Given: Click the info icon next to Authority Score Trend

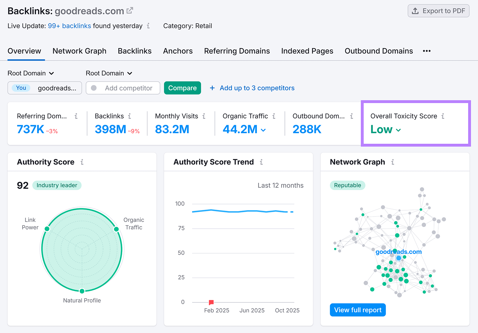Looking at the screenshot, I should (261, 162).
